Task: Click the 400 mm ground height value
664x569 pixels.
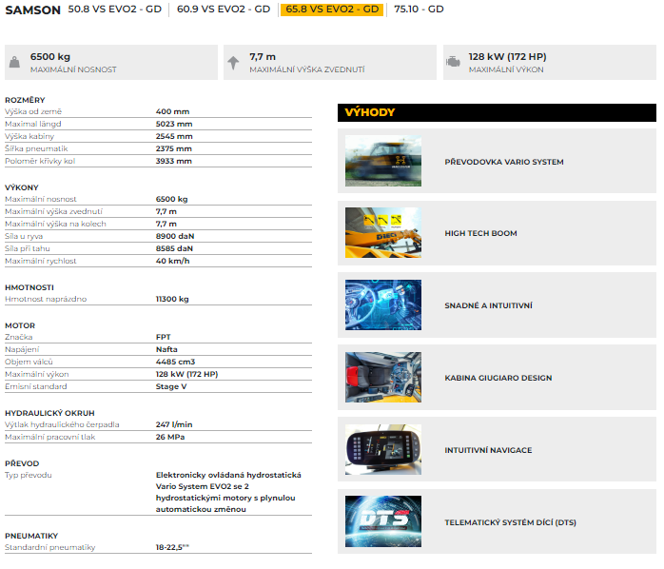Action: tap(172, 111)
